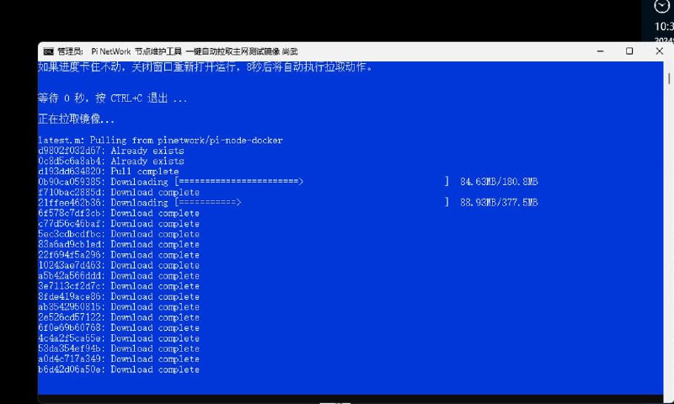Viewport: 674px width, 404px height.
Task: Click the download progress bar for layer 21ffee462b38
Action: click(x=208, y=203)
